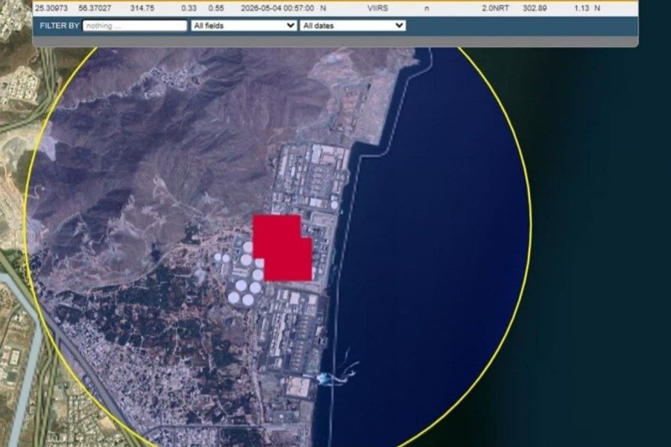Click the gray bar beneath the filter row

335,42
